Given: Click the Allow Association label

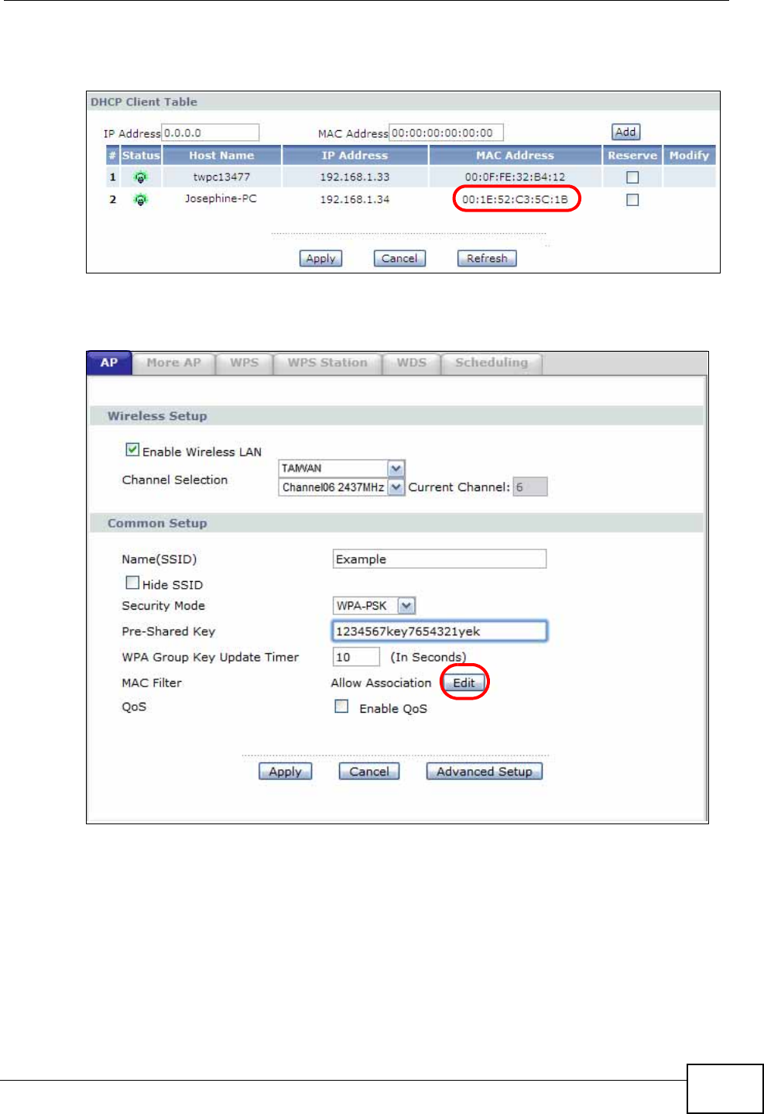Looking at the screenshot, I should point(381,683).
